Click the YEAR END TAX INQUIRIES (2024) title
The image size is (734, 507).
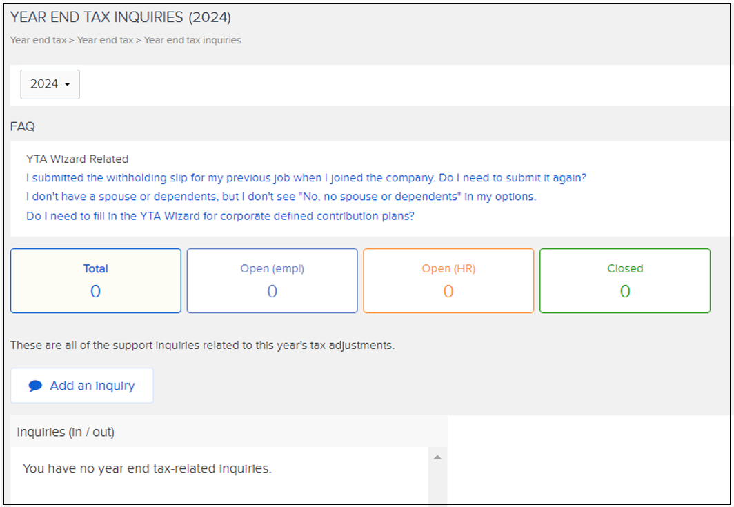(x=121, y=17)
